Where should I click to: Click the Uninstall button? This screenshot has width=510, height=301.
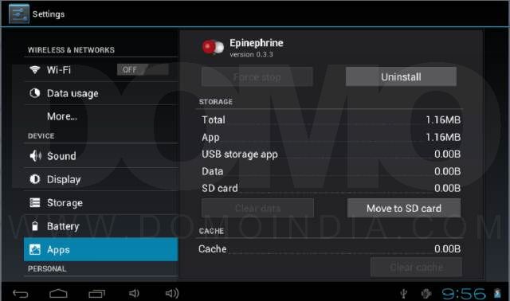click(x=401, y=77)
